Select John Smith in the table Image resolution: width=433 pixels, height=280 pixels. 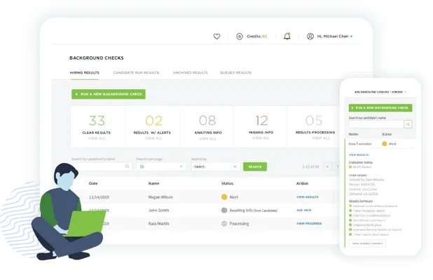[x=158, y=211]
